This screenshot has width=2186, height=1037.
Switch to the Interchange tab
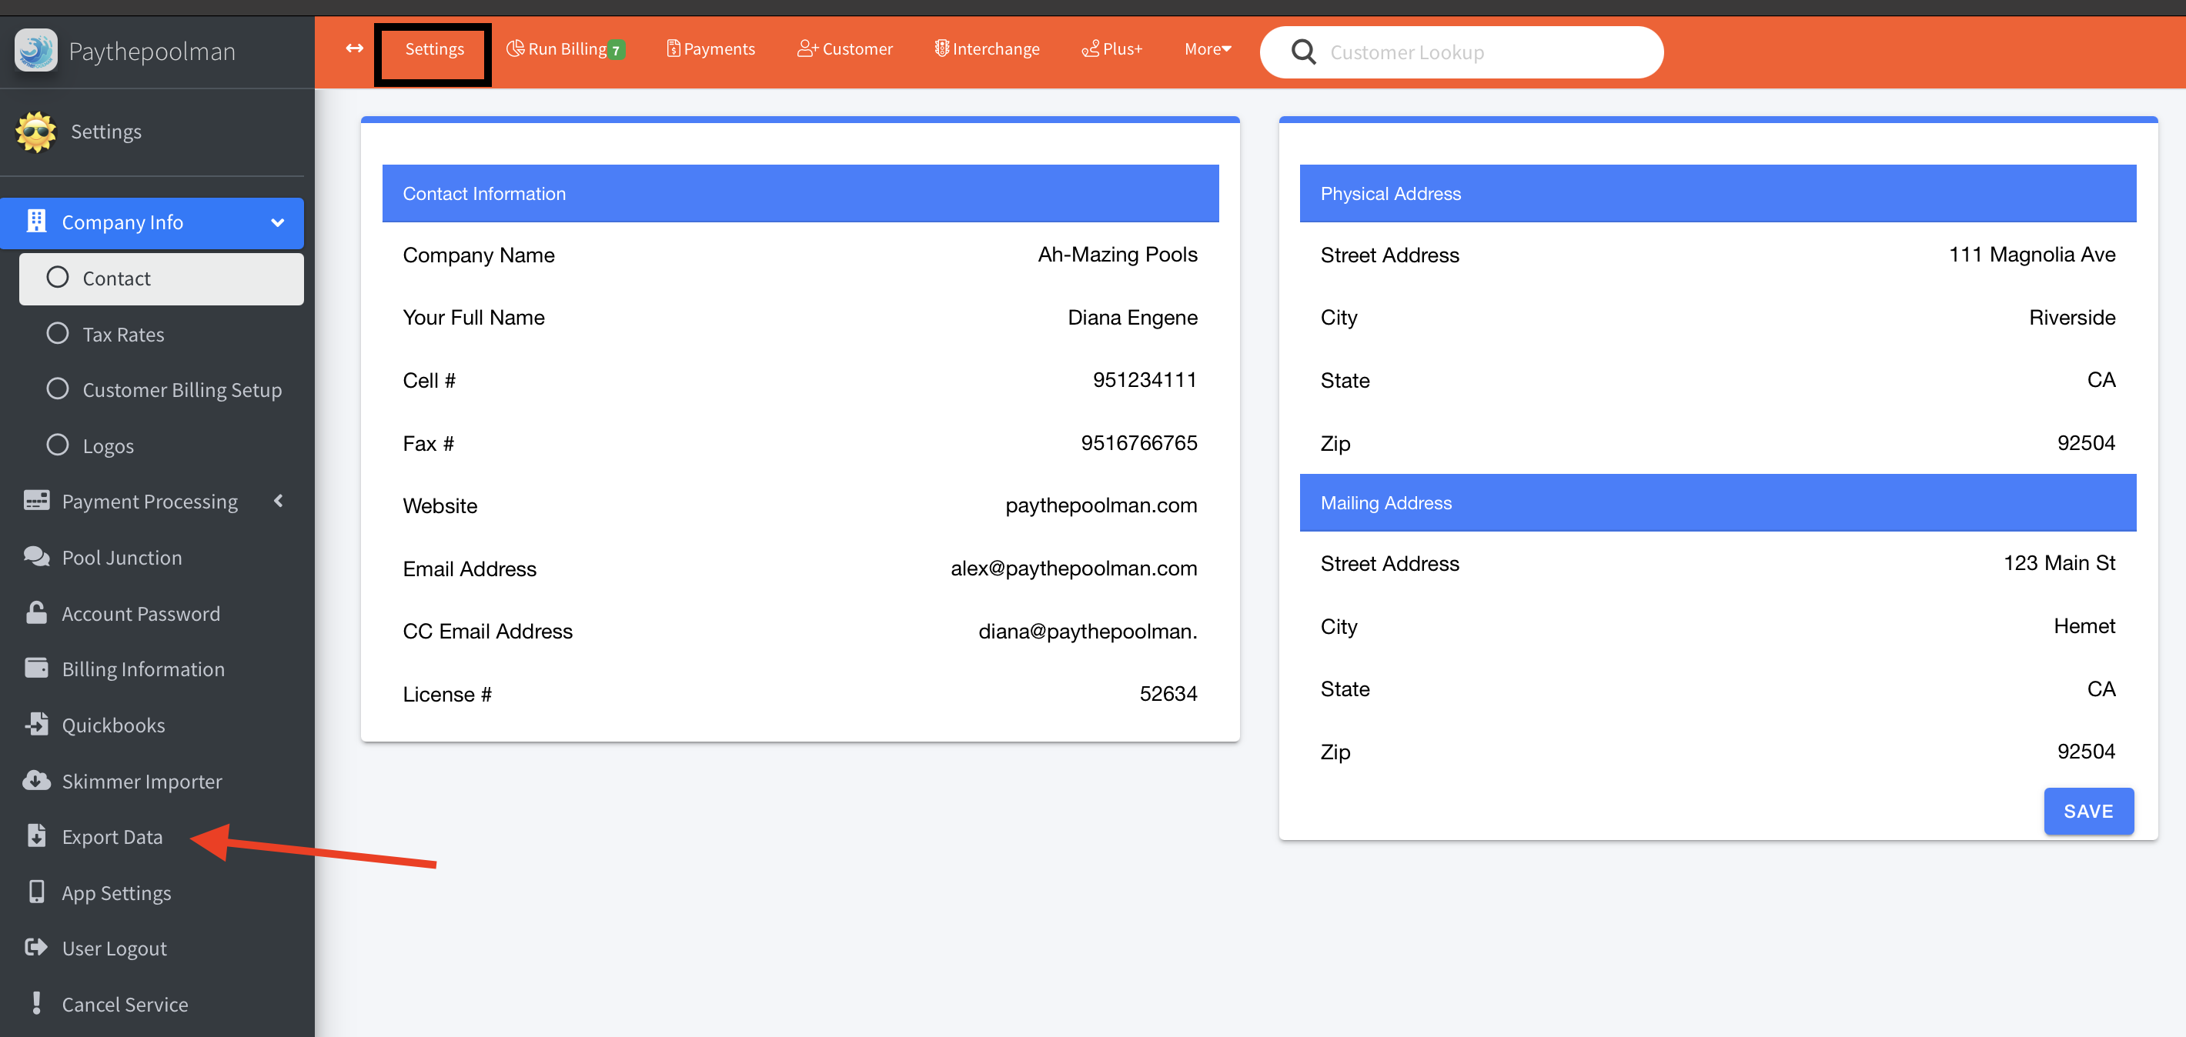[987, 49]
